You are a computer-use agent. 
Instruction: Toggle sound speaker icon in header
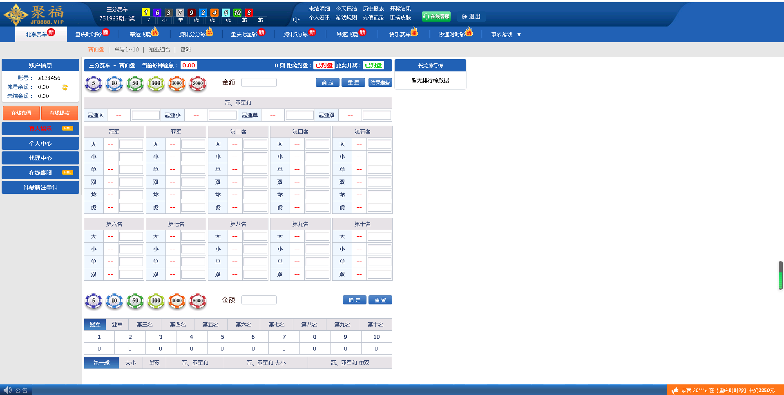[x=296, y=19]
